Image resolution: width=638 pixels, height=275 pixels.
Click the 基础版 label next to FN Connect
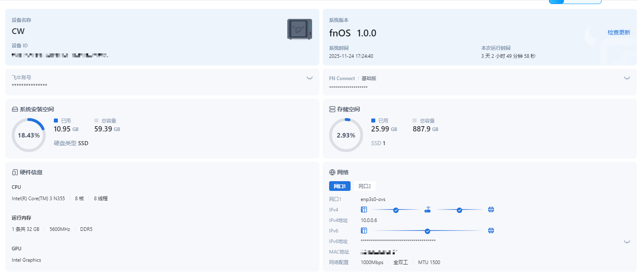pyautogui.click(x=369, y=78)
